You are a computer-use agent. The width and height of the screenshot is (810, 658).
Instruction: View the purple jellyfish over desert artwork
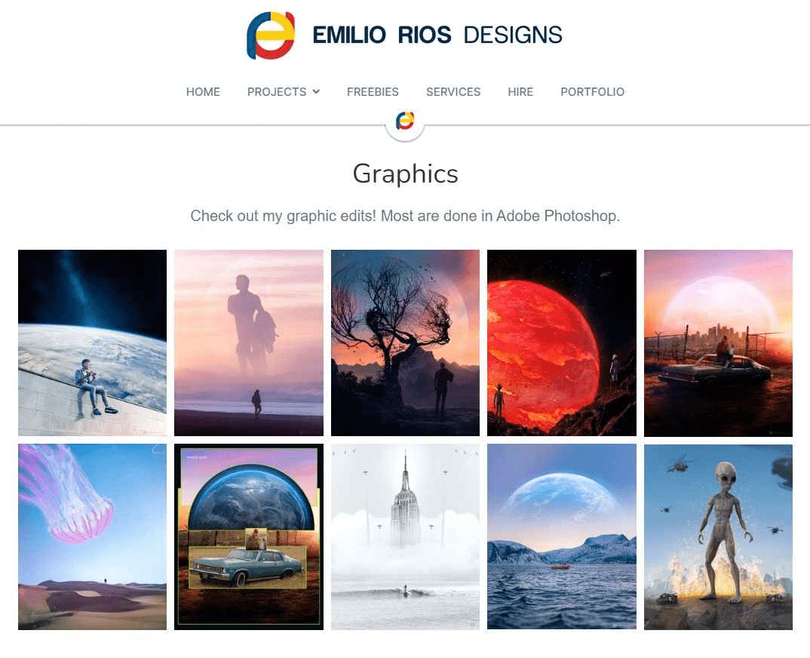[93, 537]
